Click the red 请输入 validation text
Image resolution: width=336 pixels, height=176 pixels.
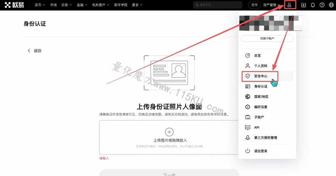104,158
